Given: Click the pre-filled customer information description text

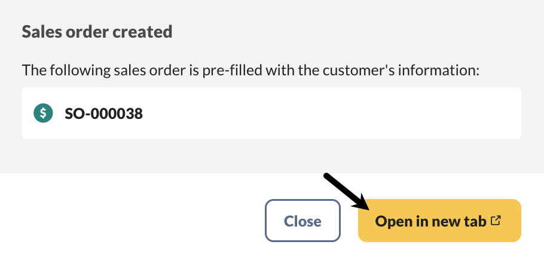Looking at the screenshot, I should click(x=251, y=70).
